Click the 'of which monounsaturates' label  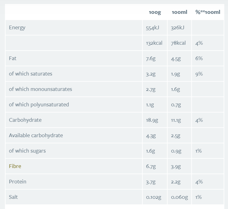tap(40, 89)
